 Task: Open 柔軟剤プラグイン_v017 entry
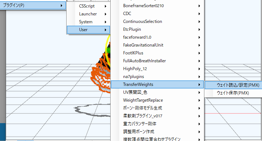pyautogui.click(x=157, y=116)
